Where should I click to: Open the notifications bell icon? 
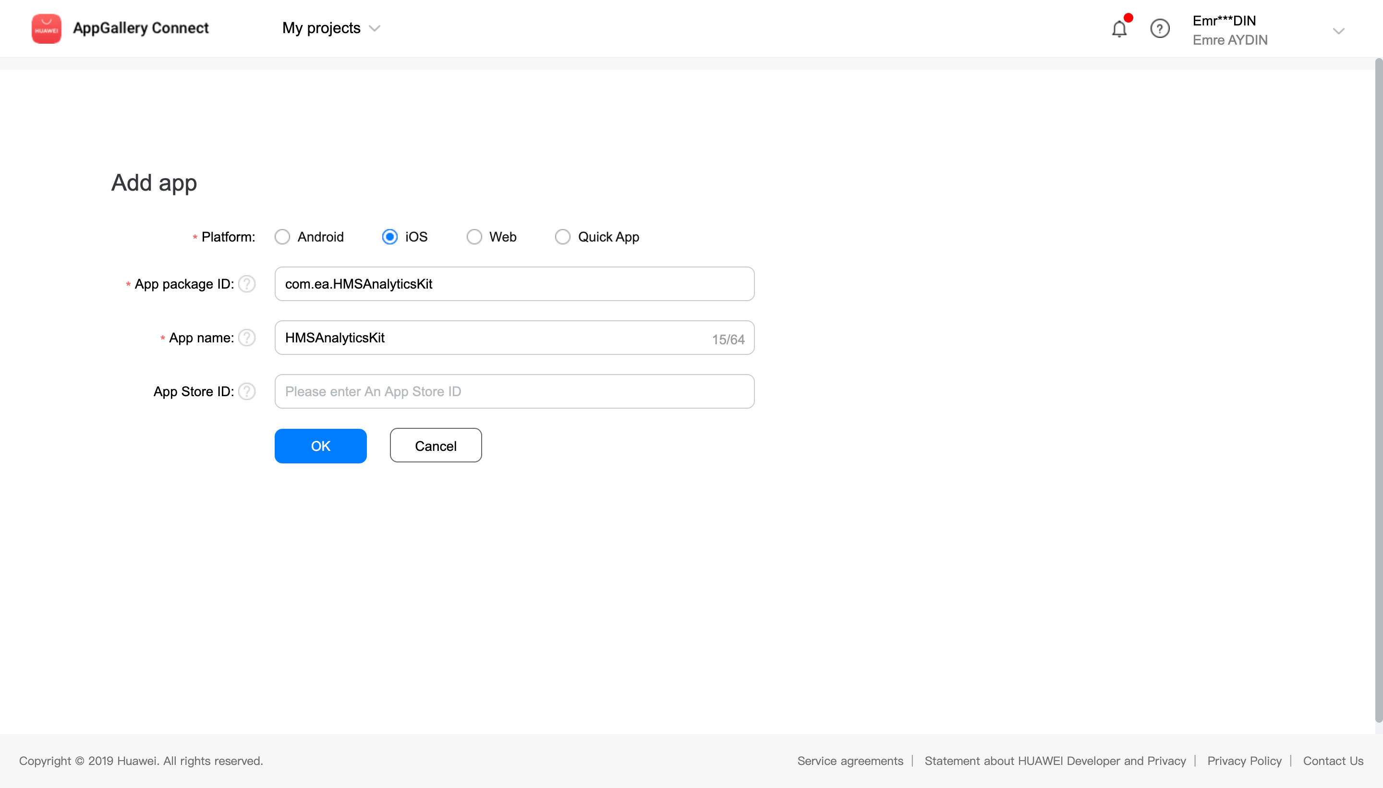(x=1119, y=28)
